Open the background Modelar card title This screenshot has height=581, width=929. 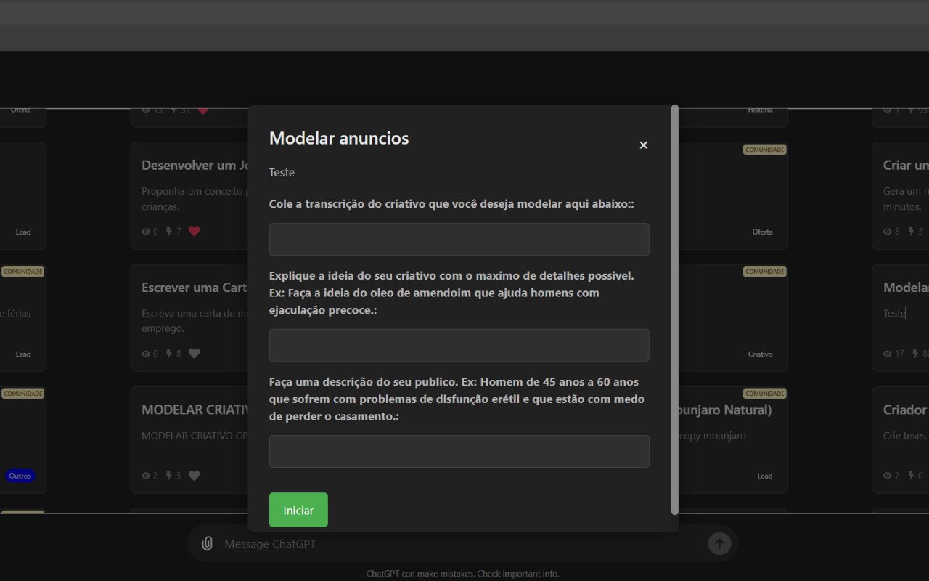pyautogui.click(x=906, y=288)
